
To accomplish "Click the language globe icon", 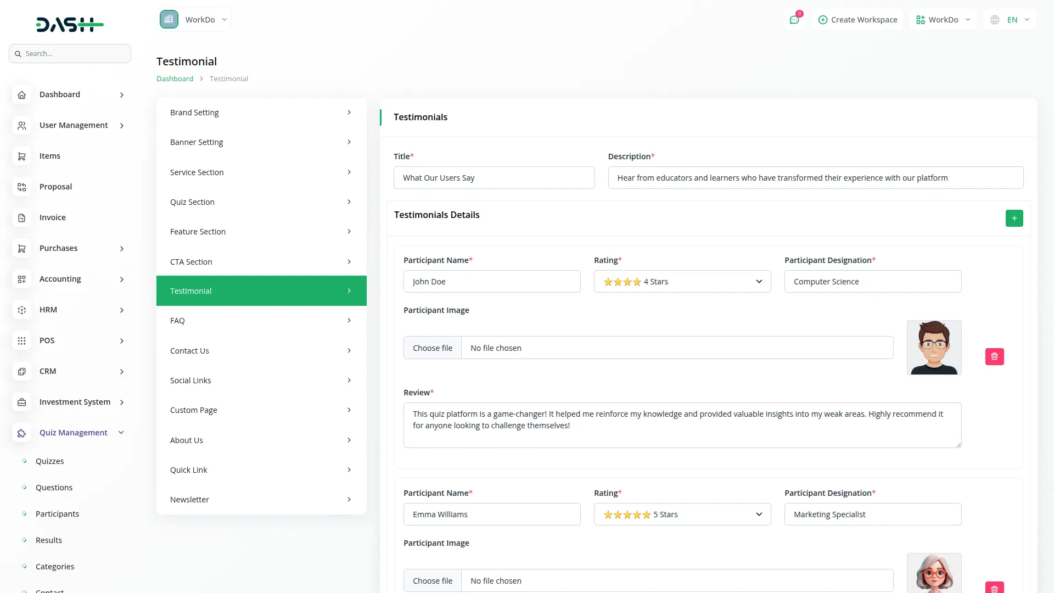I will click(995, 20).
